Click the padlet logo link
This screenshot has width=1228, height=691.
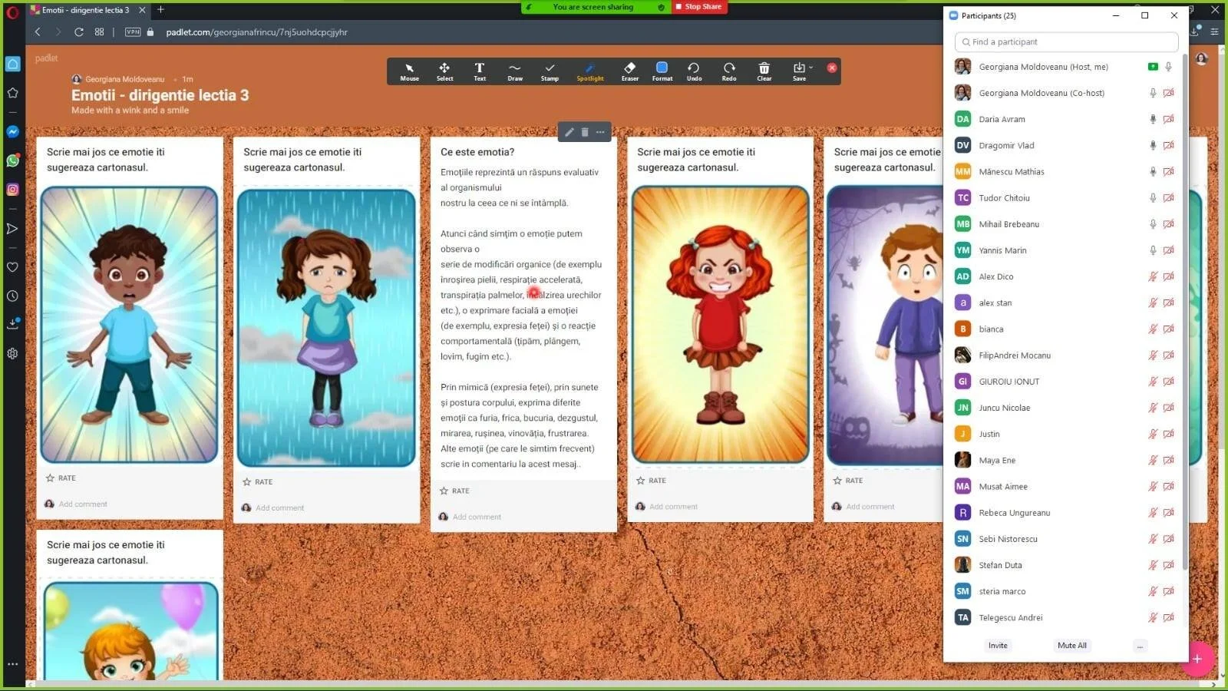(46, 58)
